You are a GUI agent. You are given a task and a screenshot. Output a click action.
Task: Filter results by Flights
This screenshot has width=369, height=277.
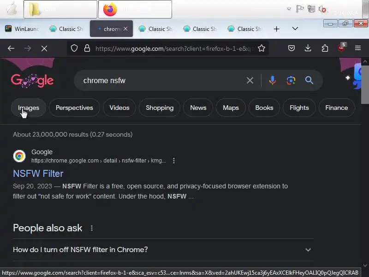[x=299, y=108]
